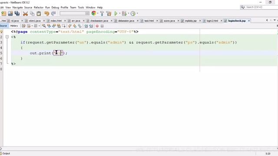Click the Debug Project toolbar icon
This screenshot has height=156, width=278.
click(x=124, y=13)
